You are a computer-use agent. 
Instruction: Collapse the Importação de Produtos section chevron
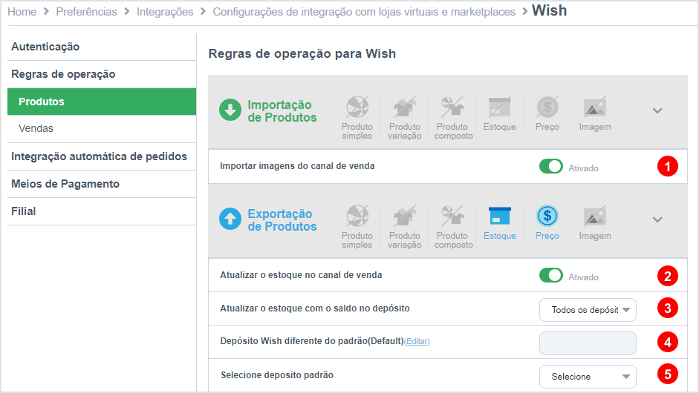point(657,110)
